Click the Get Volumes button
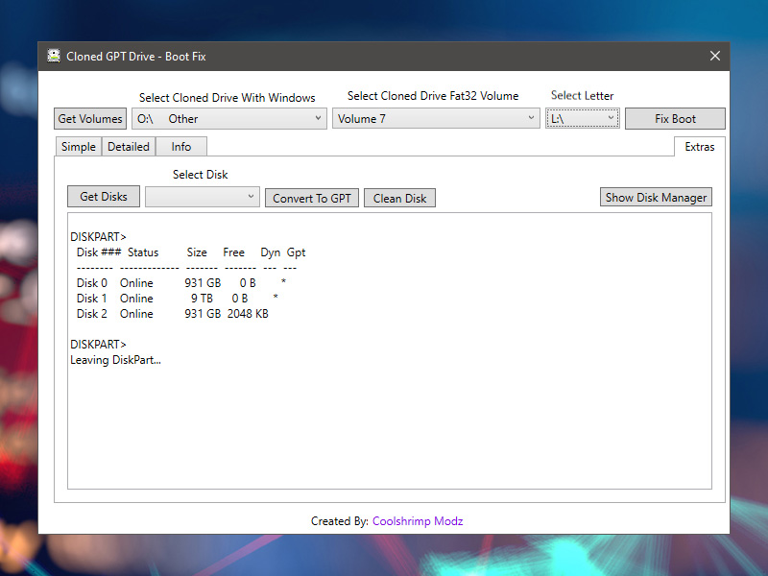 [90, 119]
